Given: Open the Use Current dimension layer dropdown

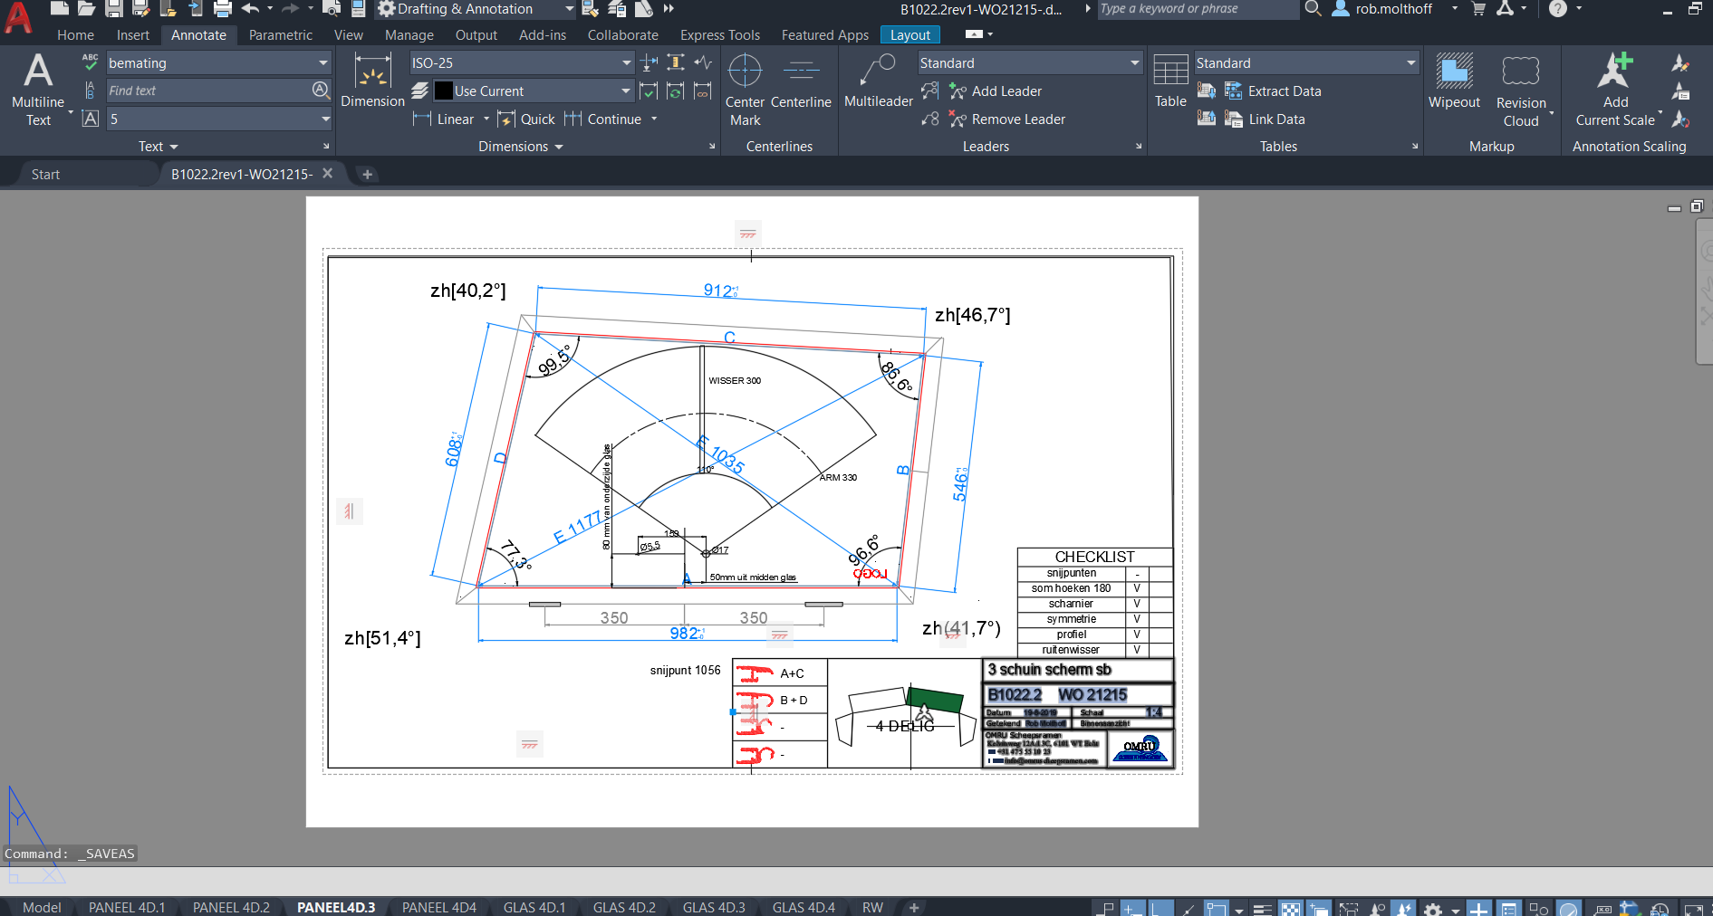Looking at the screenshot, I should point(626,91).
